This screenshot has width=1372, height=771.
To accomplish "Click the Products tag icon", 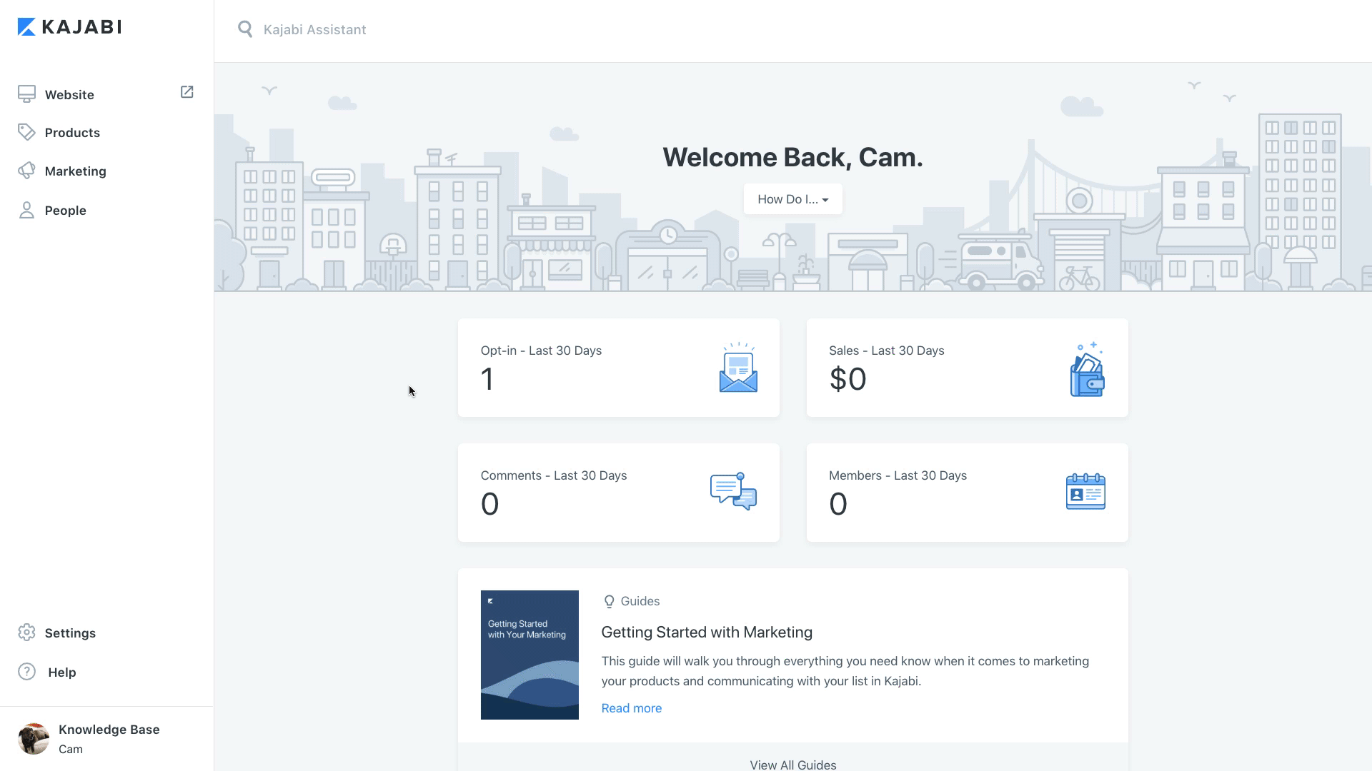I will (x=26, y=132).
